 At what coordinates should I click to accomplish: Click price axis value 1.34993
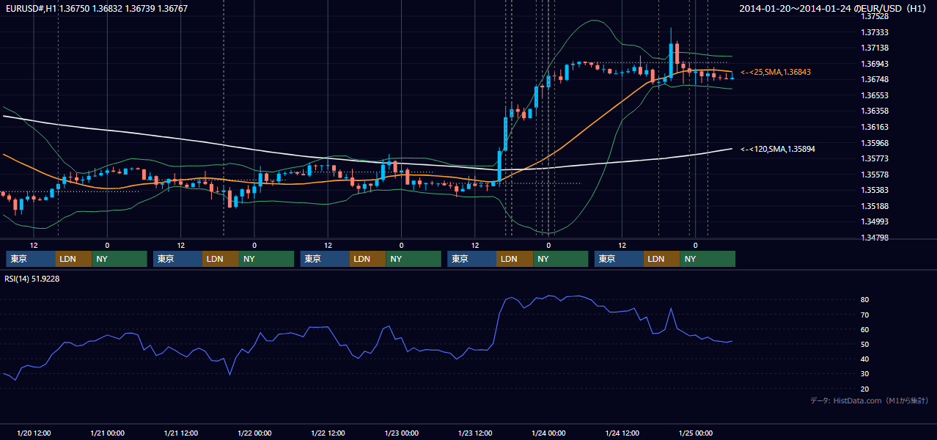874,221
